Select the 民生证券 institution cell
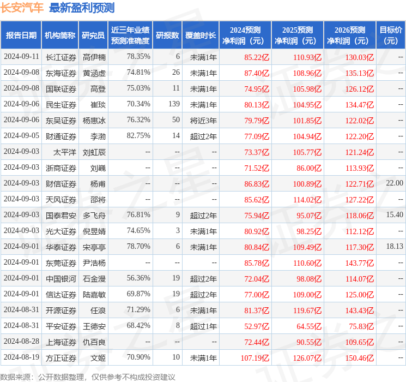 coord(61,105)
